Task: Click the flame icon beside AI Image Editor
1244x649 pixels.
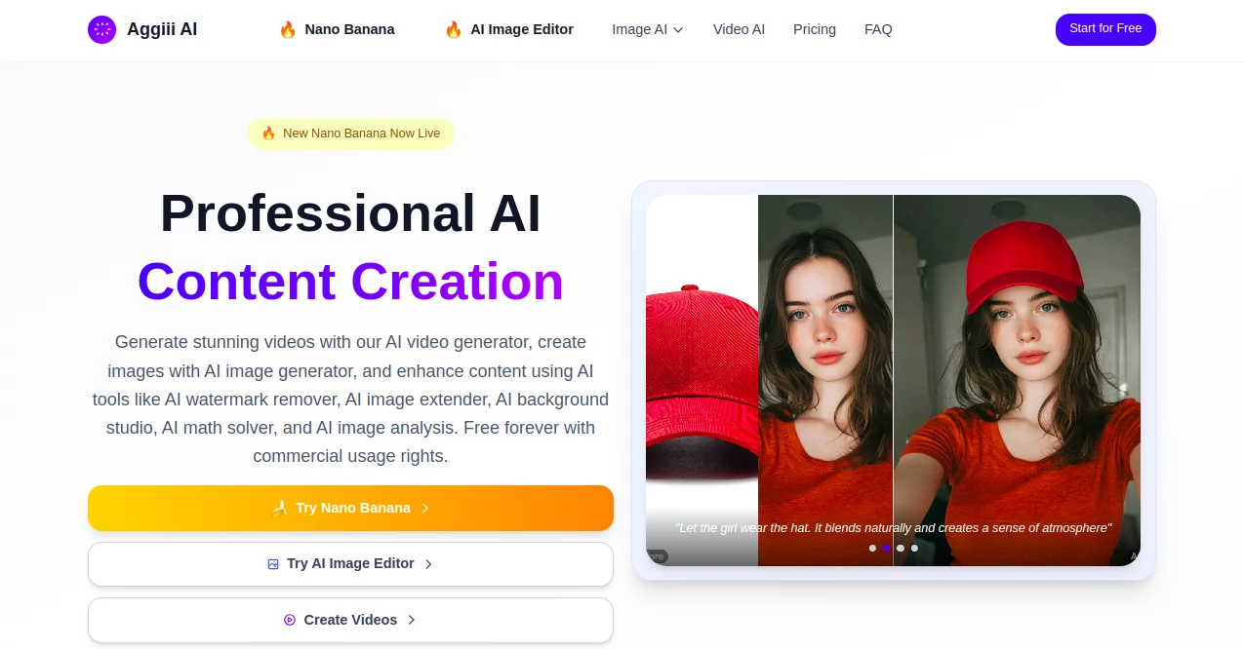Action: click(x=454, y=29)
